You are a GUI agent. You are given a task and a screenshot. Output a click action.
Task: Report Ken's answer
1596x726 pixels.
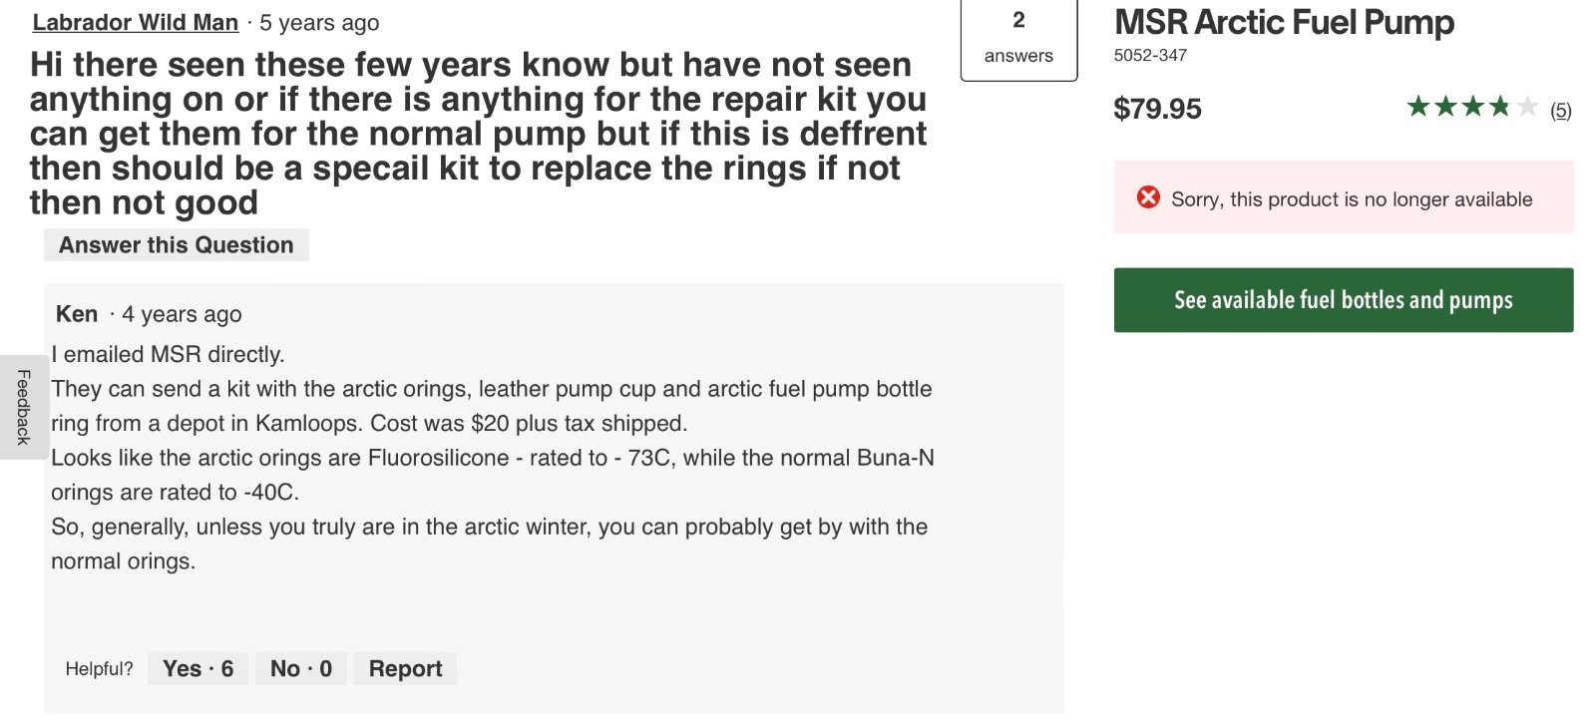(405, 668)
